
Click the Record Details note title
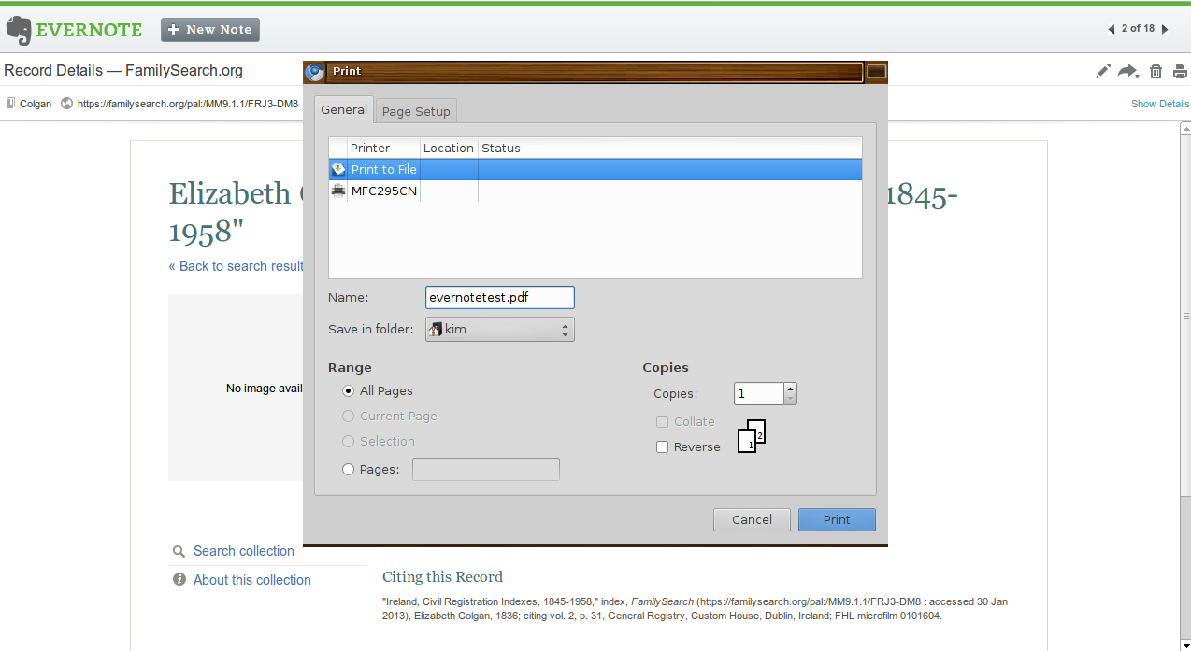click(123, 70)
